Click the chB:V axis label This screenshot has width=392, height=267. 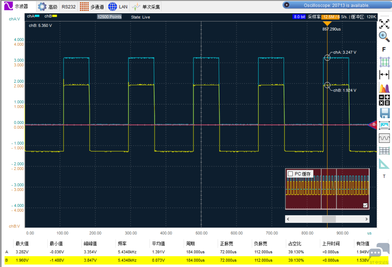14,226
